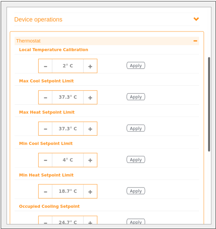Viewport: 216px width, 229px height.
Task: Decrease Local Temperature Calibration value
Action: (45, 66)
